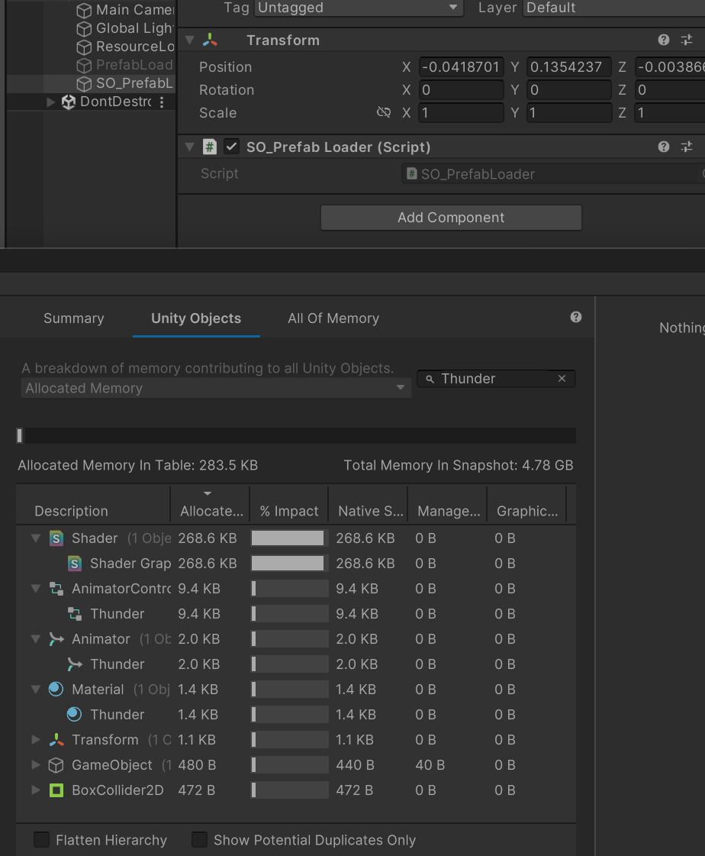
Task: Click the Transform component help icon
Action: click(x=664, y=40)
